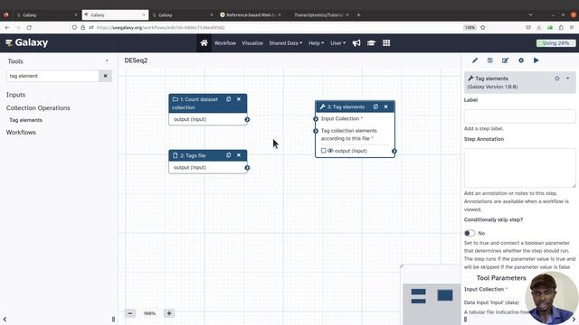The width and height of the screenshot is (579, 325).
Task: Click the edit report icon
Action: click(505, 60)
